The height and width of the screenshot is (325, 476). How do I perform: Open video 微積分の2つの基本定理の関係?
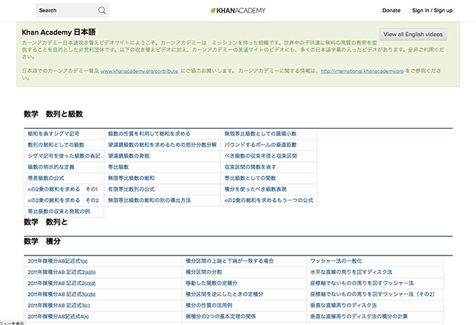220,316
